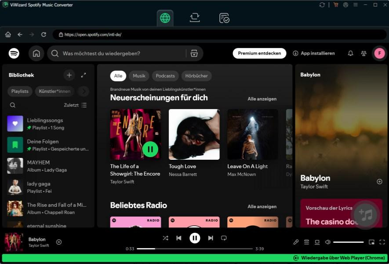Select the Alle filter chip

118,76
